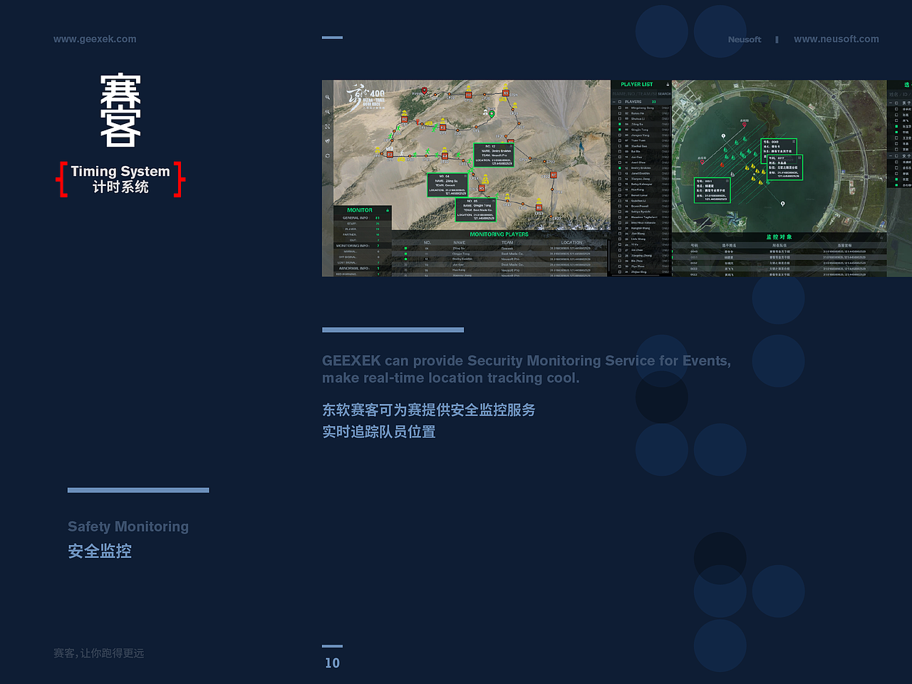Image resolution: width=912 pixels, height=684 pixels.
Task: Click the red pin at the top of the lake course
Action: [x=745, y=124]
